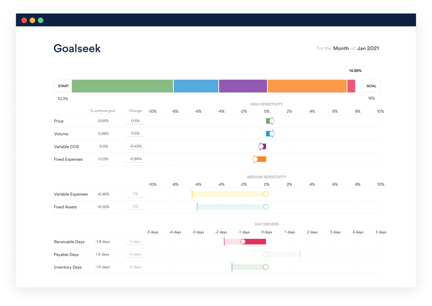Viewport: 432px width, 306px height.
Task: Edit the Price change field 0.5%
Action: 135,121
